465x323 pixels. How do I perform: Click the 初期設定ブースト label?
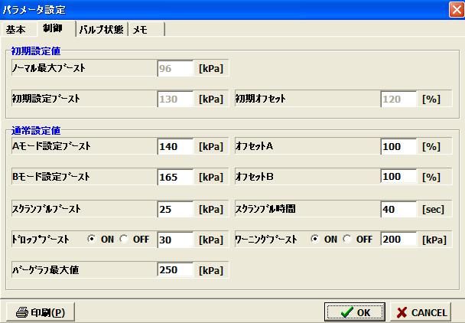[x=46, y=99]
